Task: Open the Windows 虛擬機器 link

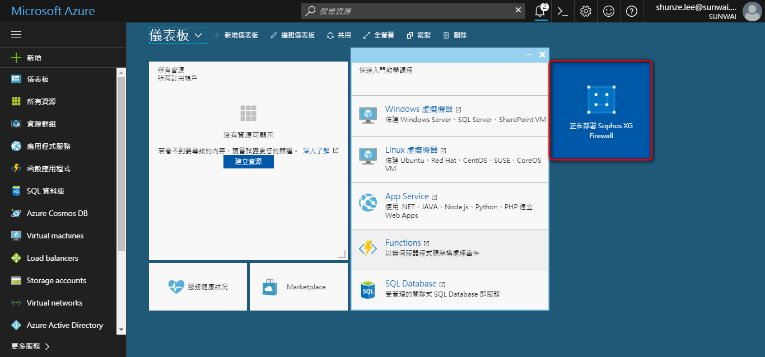Action: point(419,109)
